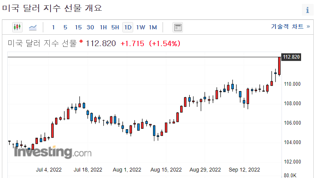The height and width of the screenshot is (178, 316).
Task: Switch to area line chart view
Action: click(33, 27)
